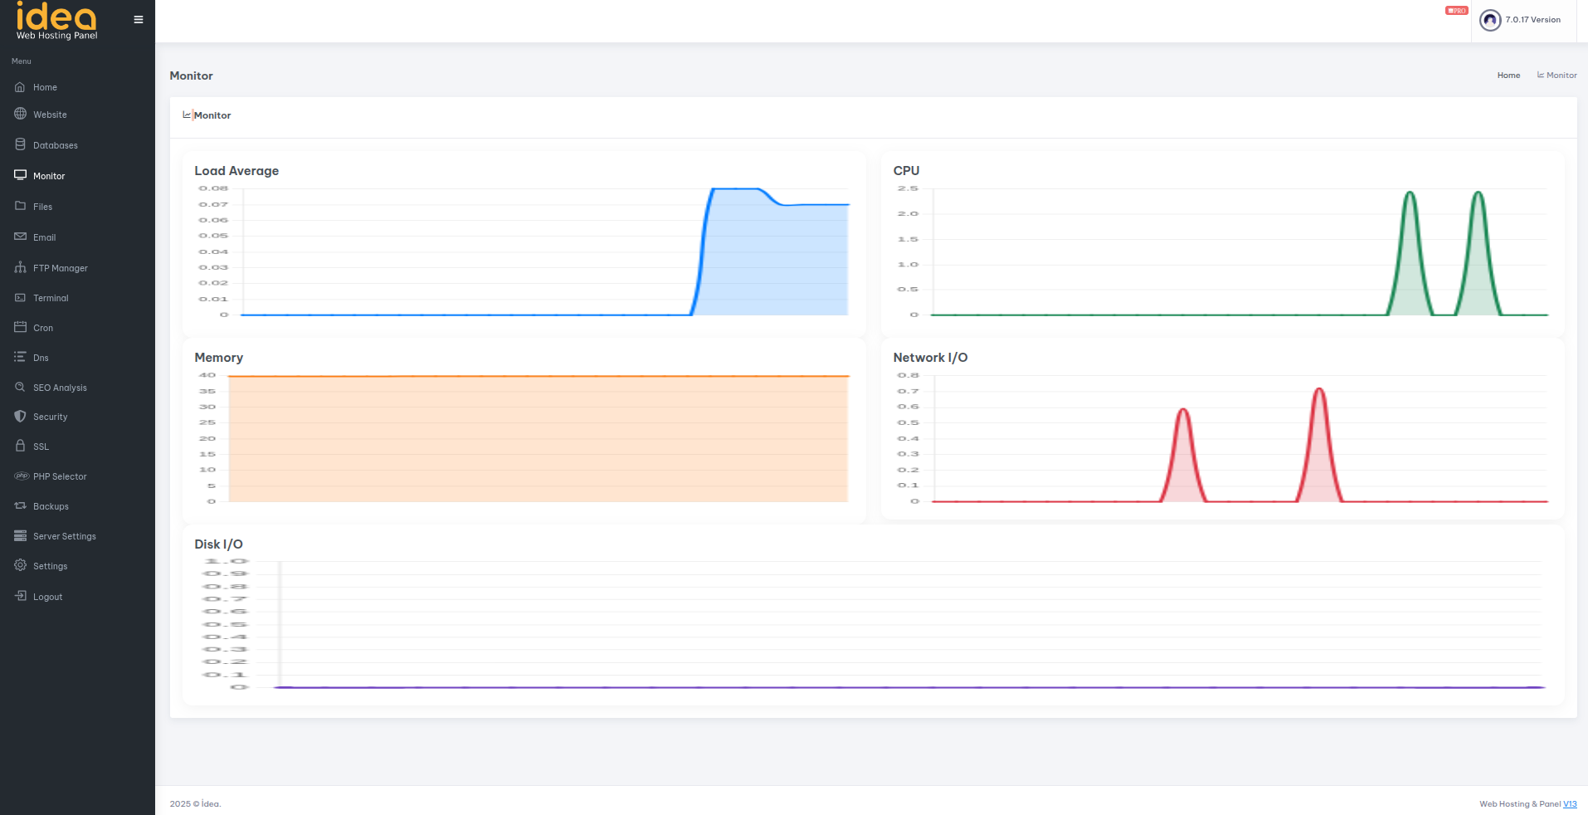
Task: Open the Cron job scheduler
Action: click(x=42, y=327)
